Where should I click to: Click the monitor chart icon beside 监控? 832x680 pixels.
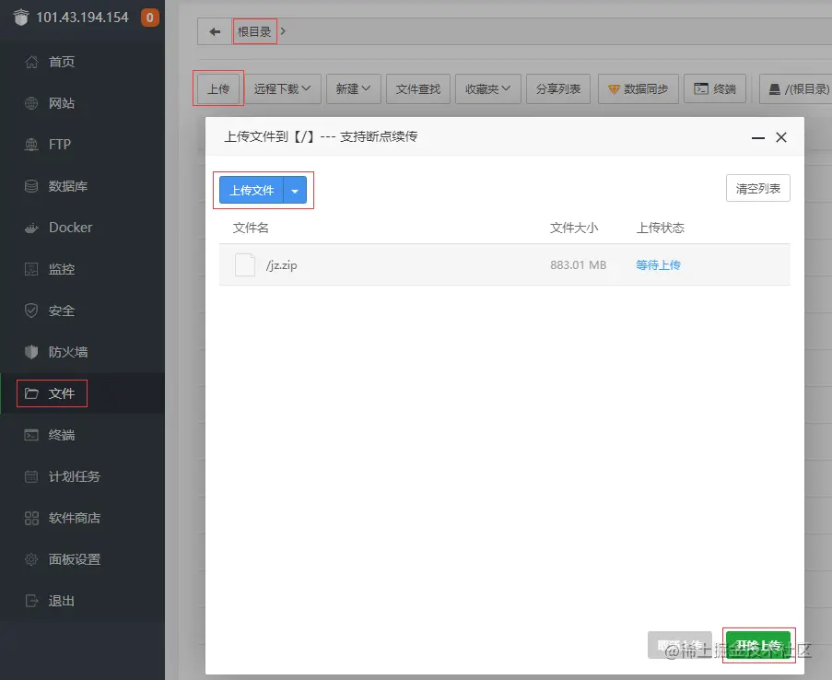31,269
